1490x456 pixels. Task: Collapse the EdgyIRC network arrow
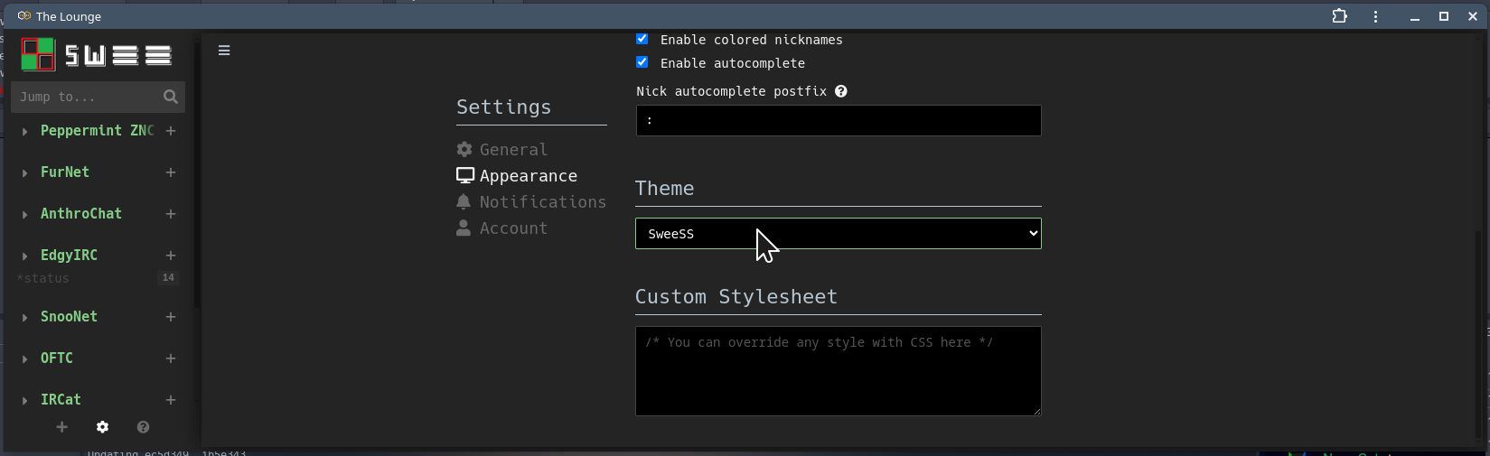[x=24, y=256]
